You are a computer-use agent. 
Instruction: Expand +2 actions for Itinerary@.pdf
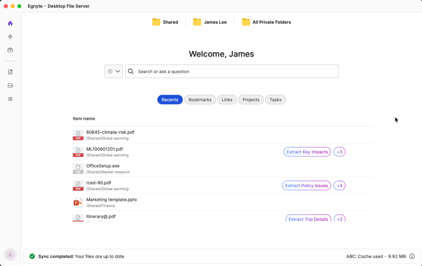339,218
